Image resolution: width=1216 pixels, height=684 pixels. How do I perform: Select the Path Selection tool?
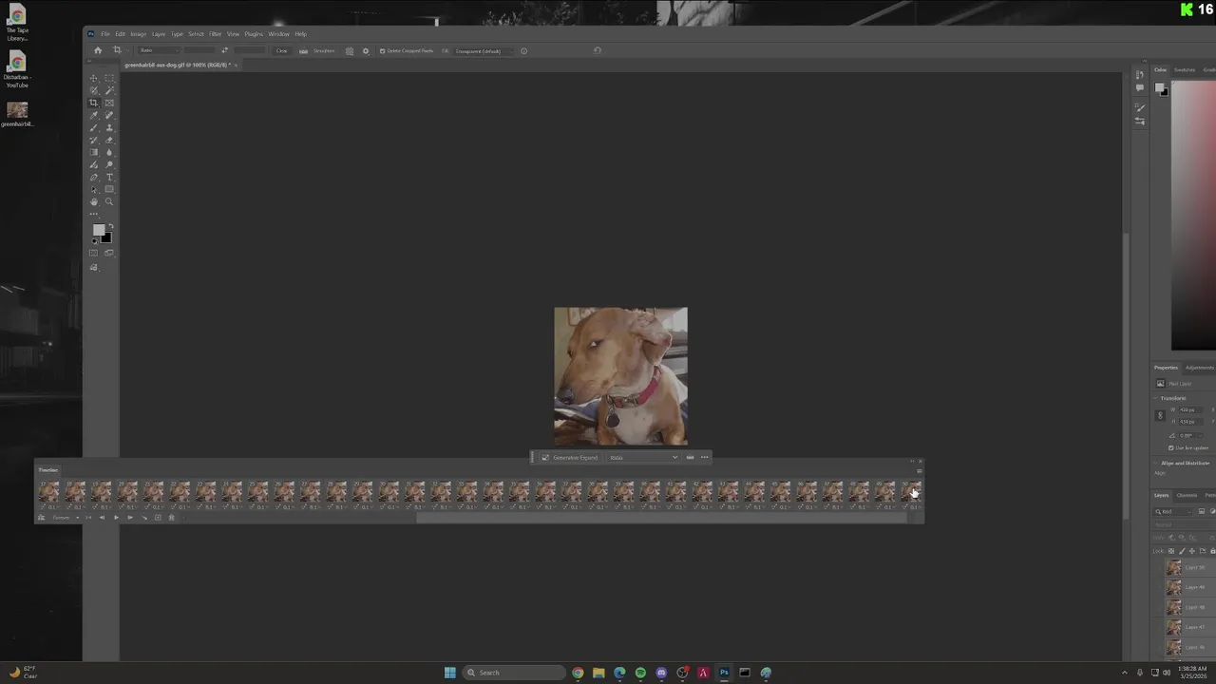pyautogui.click(x=94, y=189)
